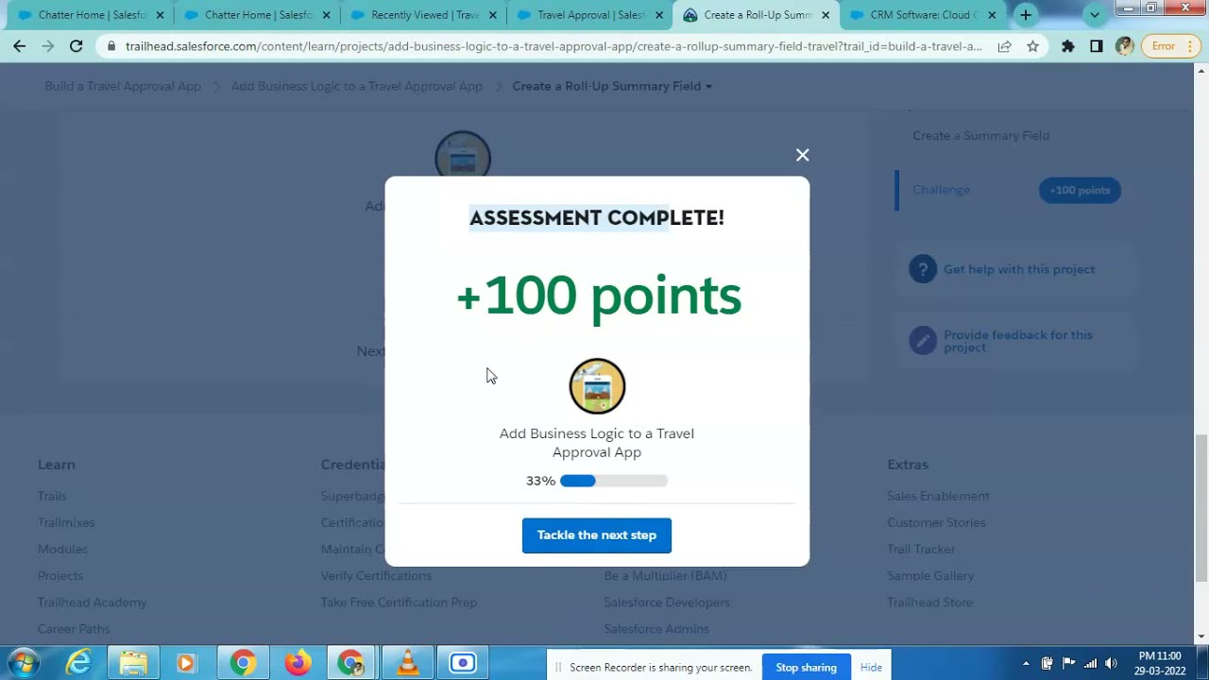This screenshot has width=1209, height=680.
Task: Open Build a Travel Approval App breadcrumb
Action: click(x=123, y=86)
